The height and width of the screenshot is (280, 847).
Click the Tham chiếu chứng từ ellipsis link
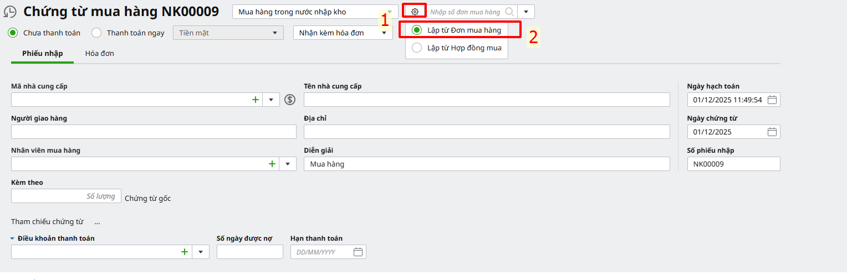click(x=97, y=222)
